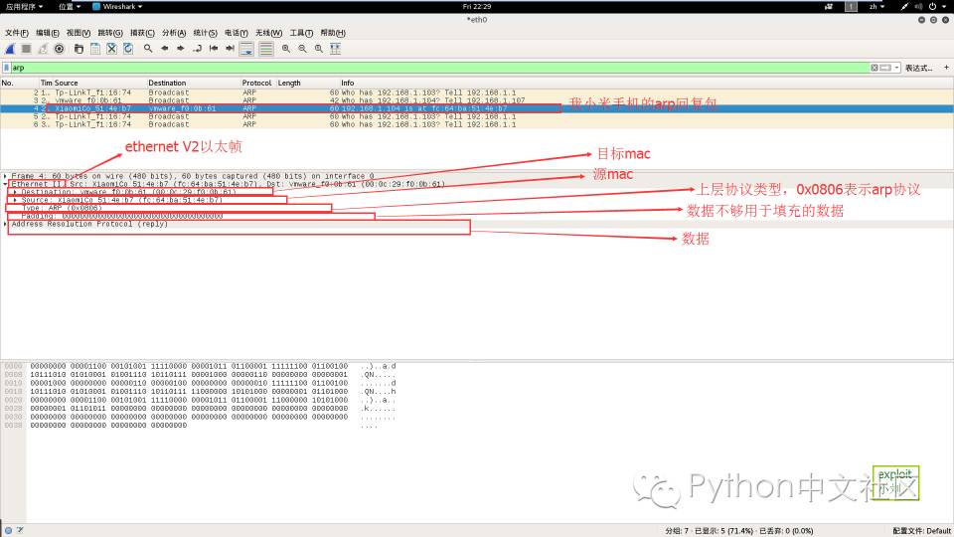
Task: Expand the Source XiaomiCo_51:4e:b7 node
Action: coord(15,200)
